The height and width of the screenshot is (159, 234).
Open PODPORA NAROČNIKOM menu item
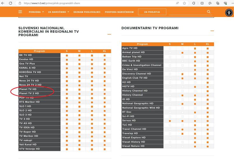click(x=119, y=12)
